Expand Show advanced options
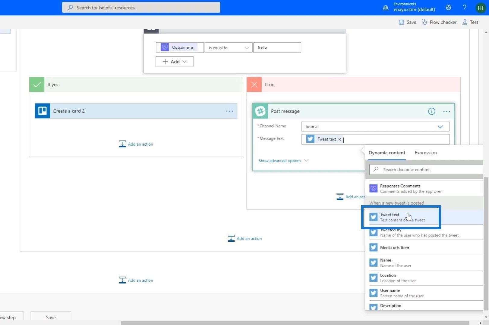 [283, 161]
